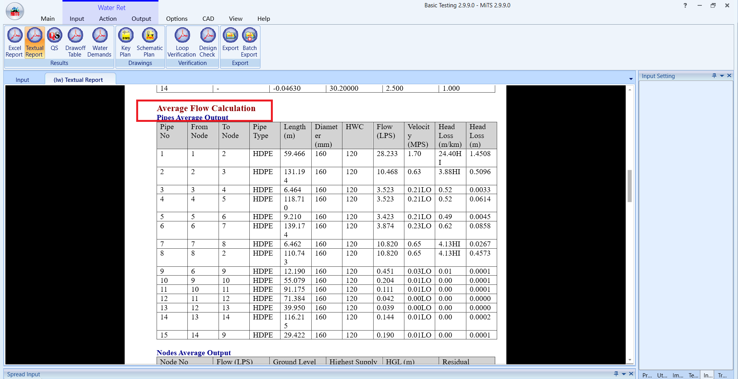Generate the Schematic Plan drawing

coord(150,43)
